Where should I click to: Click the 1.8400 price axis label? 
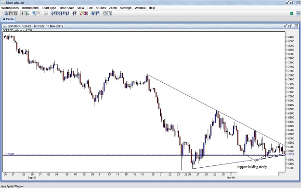coord(290,37)
